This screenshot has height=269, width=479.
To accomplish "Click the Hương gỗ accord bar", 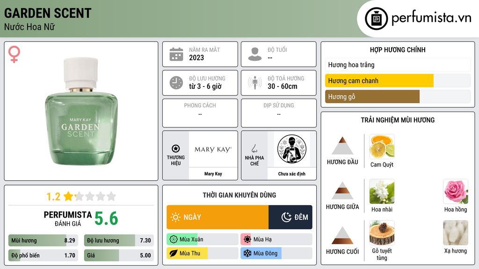I will pyautogui.click(x=398, y=97).
